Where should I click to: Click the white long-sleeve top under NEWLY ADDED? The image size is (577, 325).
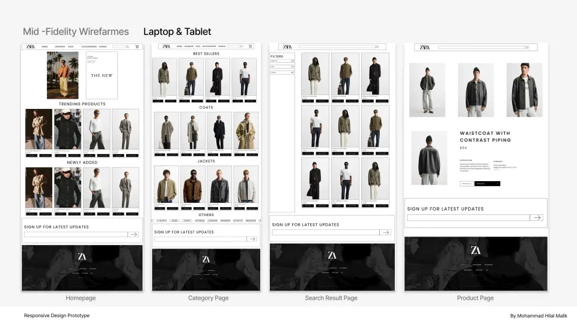point(96,188)
